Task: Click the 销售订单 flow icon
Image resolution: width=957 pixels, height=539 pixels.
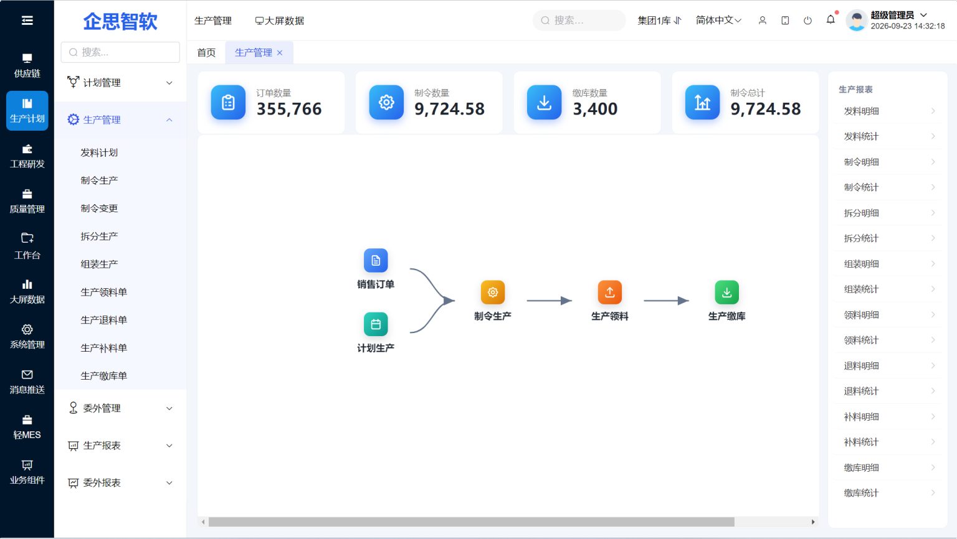Action: (x=376, y=261)
